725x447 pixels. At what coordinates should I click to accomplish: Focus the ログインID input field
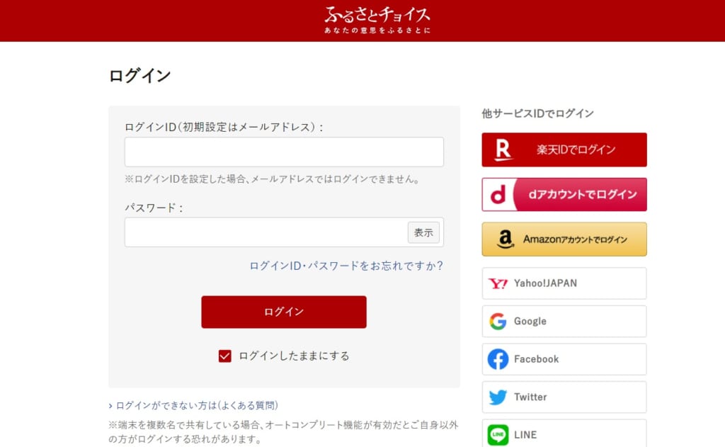pos(284,152)
